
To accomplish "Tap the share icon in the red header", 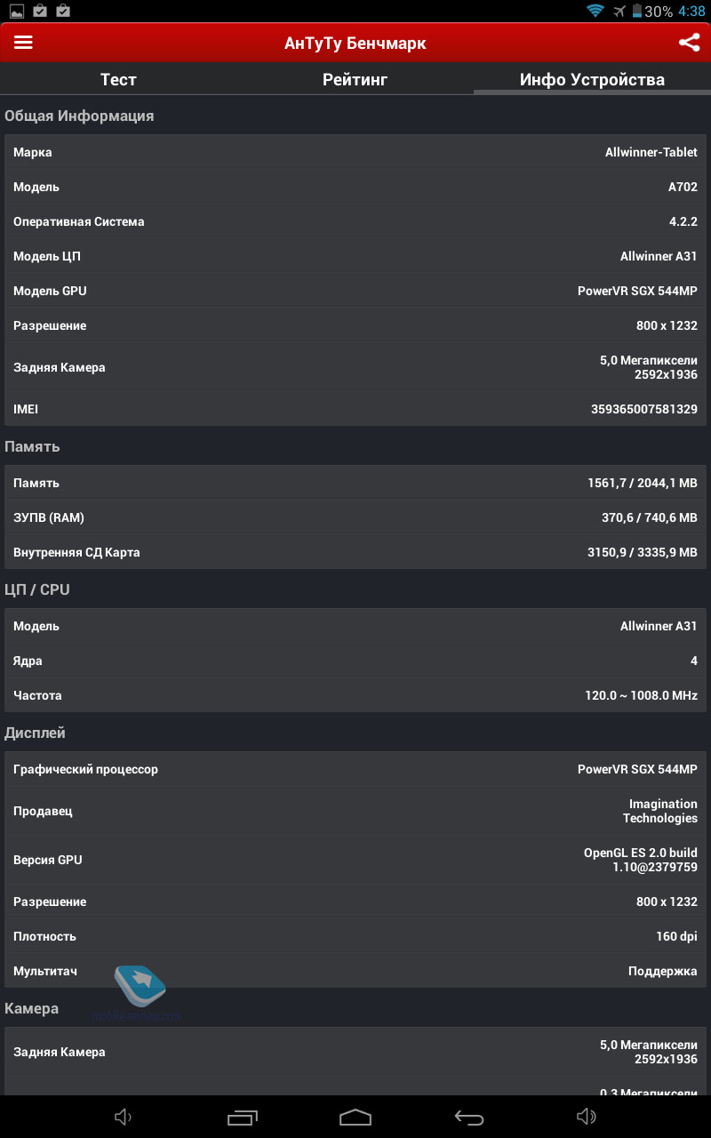I will coord(689,43).
